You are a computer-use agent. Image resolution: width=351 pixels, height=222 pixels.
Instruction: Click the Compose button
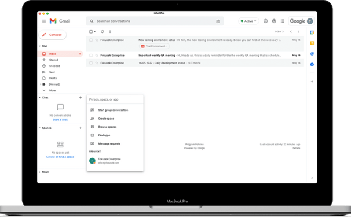pyautogui.click(x=53, y=35)
